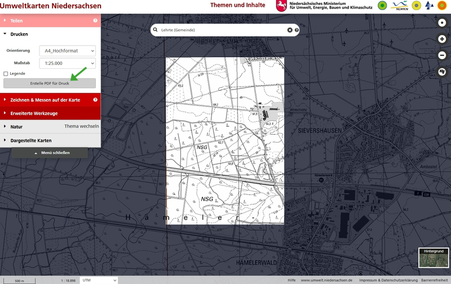Viewport: 451px width, 284px height.
Task: Click Erstelle PDF für Druck button
Action: coord(50,83)
